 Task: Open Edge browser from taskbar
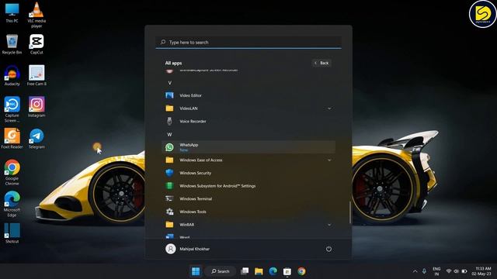click(273, 271)
